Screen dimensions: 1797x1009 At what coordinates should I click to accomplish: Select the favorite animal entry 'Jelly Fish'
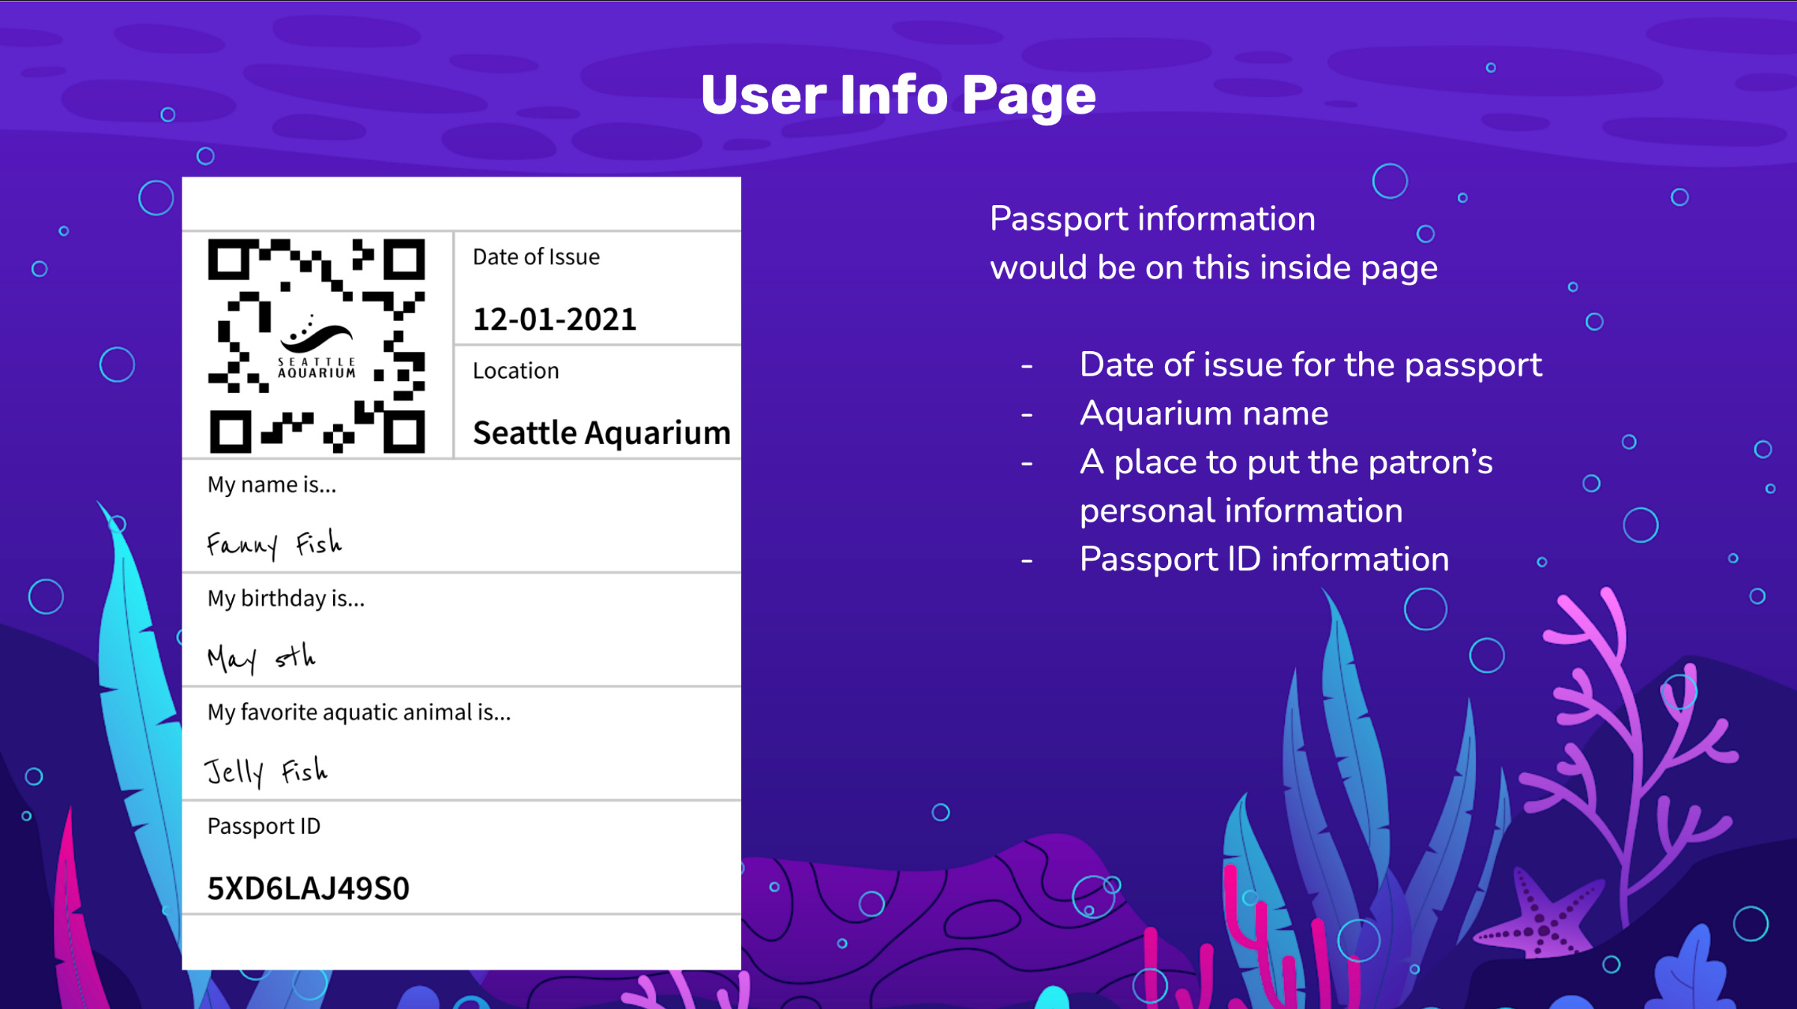coord(268,769)
